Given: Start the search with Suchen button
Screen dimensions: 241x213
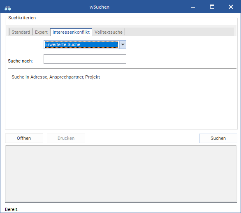Looking at the screenshot, I should point(218,138).
